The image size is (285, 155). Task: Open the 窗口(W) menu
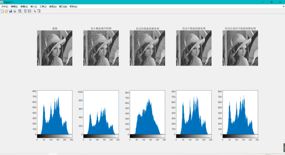pyautogui.click(x=63, y=7)
